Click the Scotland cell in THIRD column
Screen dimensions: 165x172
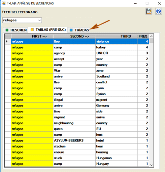pyautogui.click(x=116, y=76)
